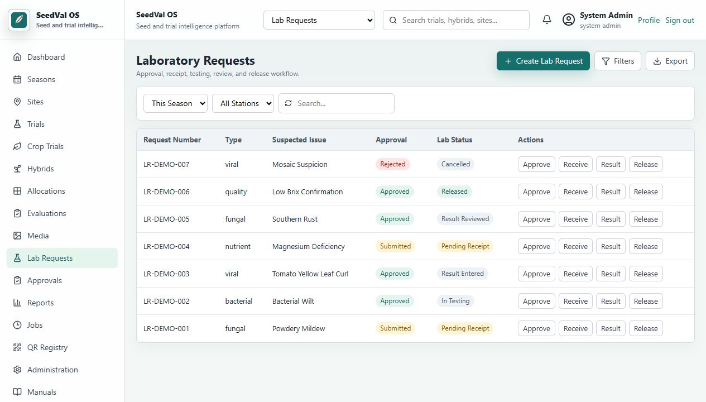Screen dimensions: 706x402
Task: Click the Released status badge
Action: [454, 192]
